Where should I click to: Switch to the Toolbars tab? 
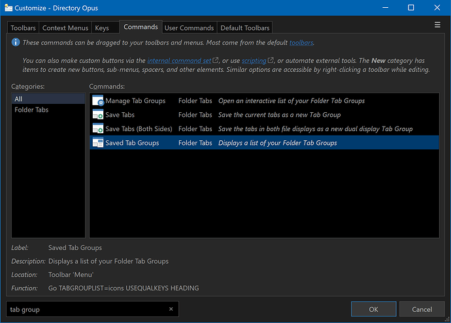coord(23,28)
